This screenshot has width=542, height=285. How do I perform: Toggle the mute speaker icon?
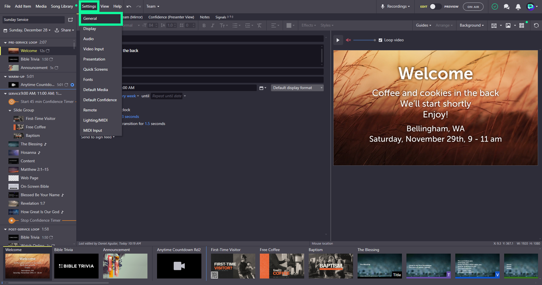(x=348, y=40)
